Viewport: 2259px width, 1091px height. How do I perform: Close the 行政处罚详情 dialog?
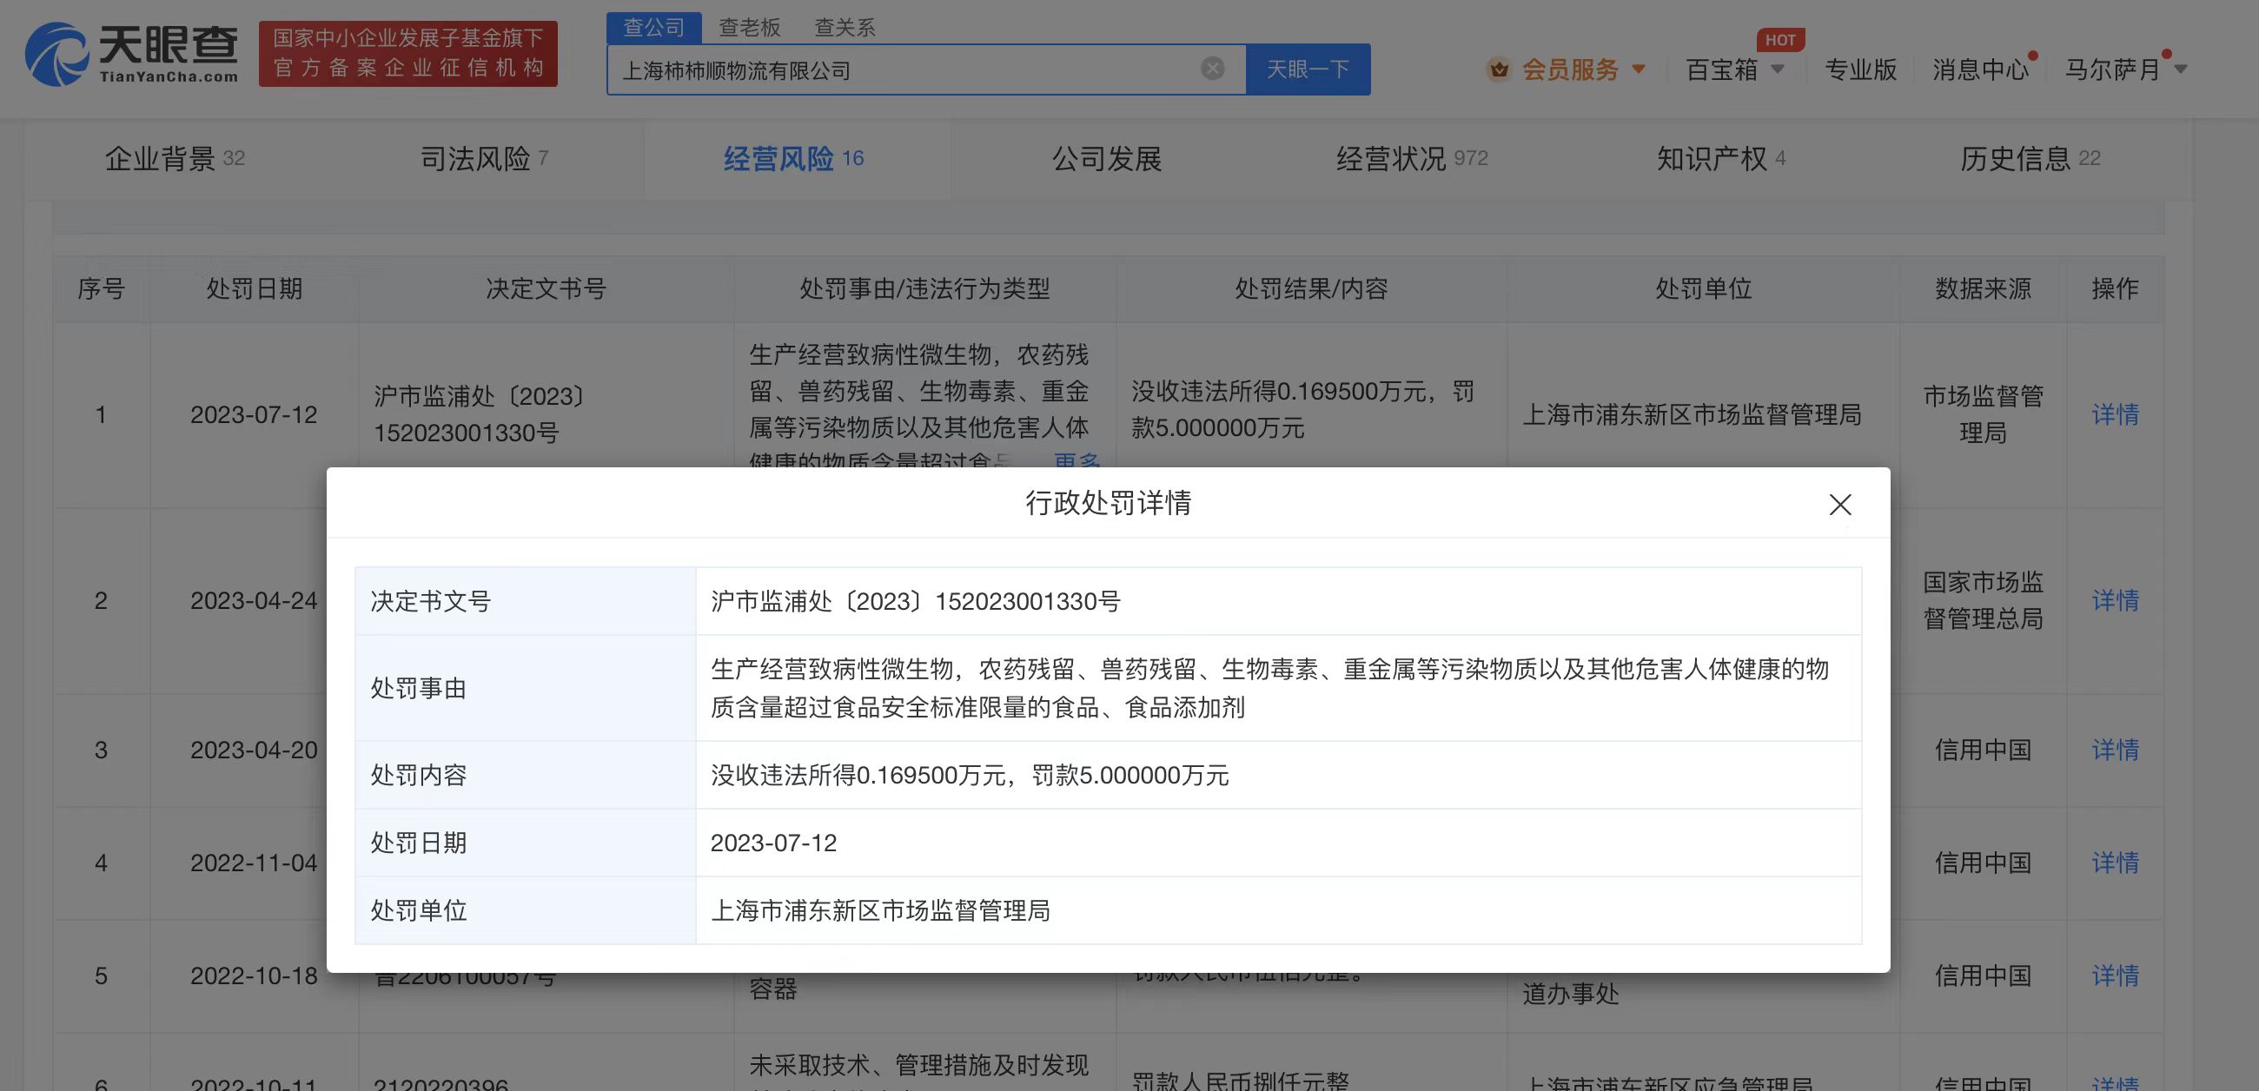1840,505
